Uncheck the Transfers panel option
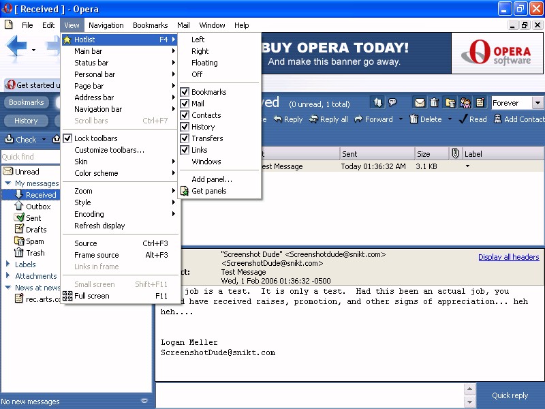Image resolution: width=545 pixels, height=409 pixels. (x=184, y=138)
